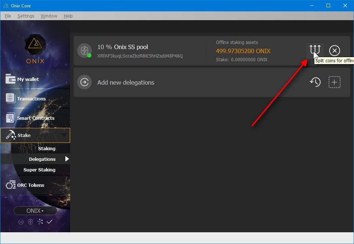Open the My wallet page
Screen dimensions: 354x244
pyautogui.click(x=35, y=79)
